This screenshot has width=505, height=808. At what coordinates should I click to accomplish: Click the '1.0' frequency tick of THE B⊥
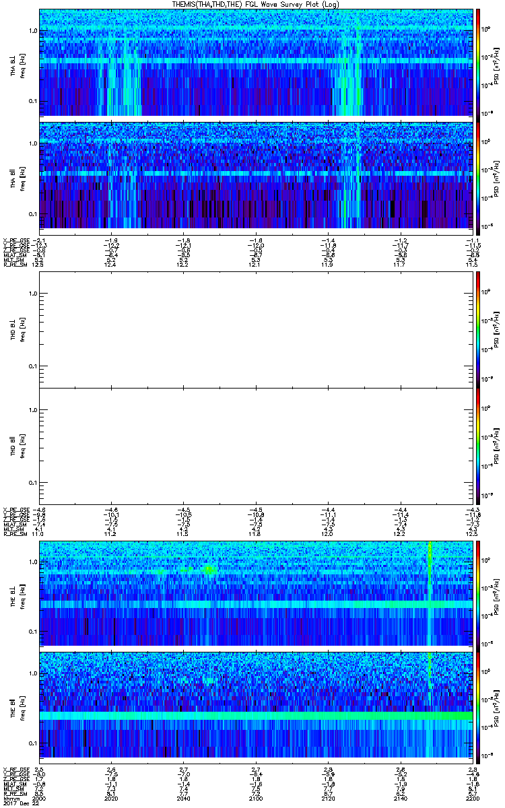(32, 562)
